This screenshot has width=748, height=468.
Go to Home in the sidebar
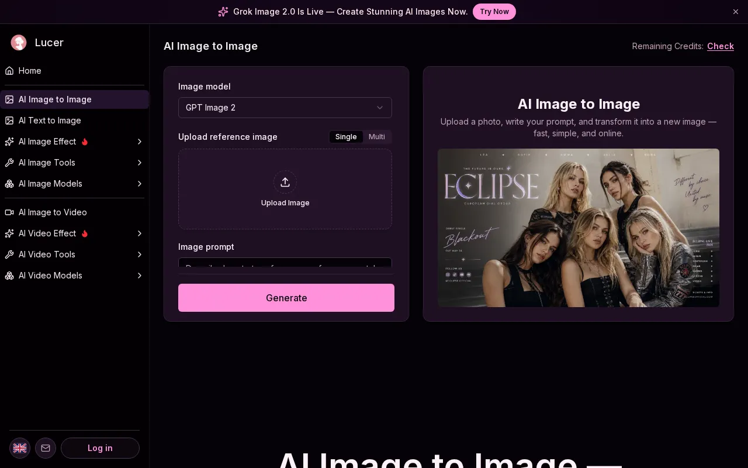coord(74,71)
